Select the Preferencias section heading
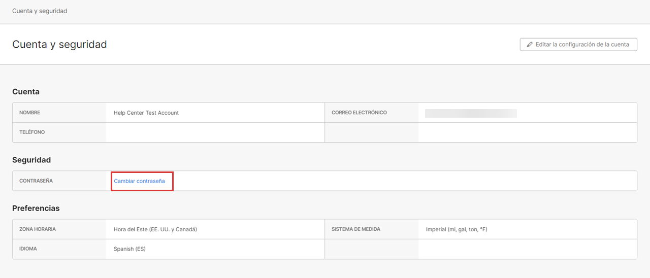 (36, 208)
